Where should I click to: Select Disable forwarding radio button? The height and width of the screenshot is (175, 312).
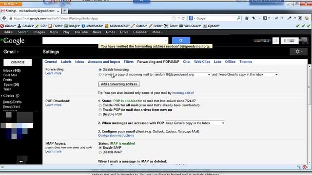(x=100, y=70)
